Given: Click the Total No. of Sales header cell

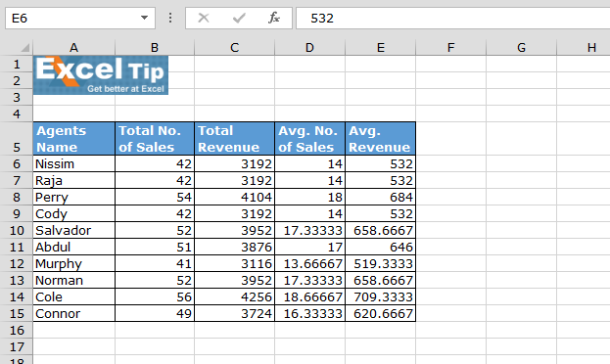Looking at the screenshot, I should 155,138.
